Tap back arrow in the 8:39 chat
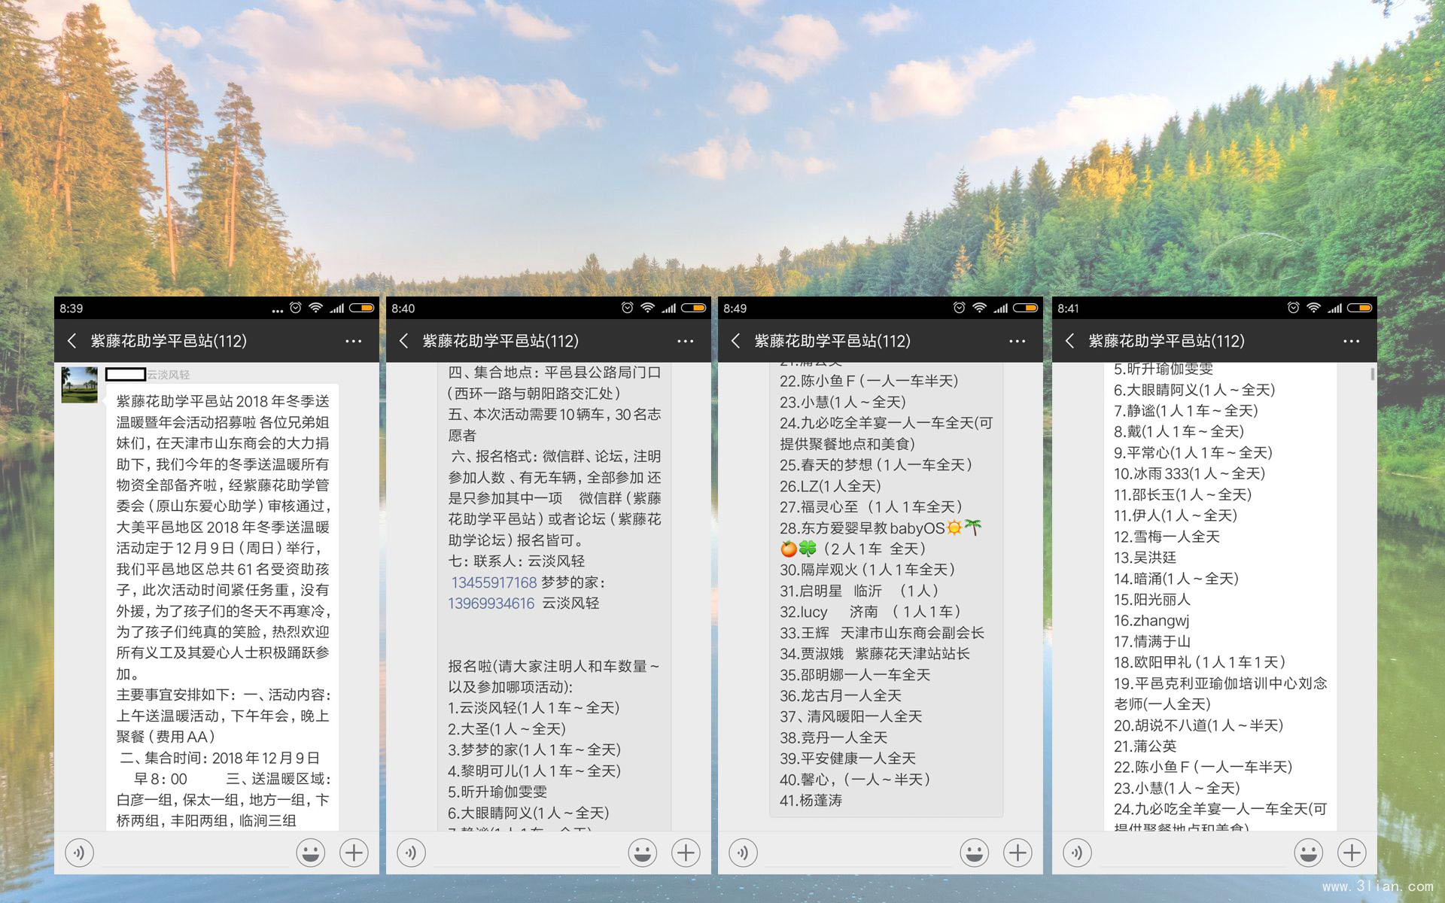 (x=72, y=341)
